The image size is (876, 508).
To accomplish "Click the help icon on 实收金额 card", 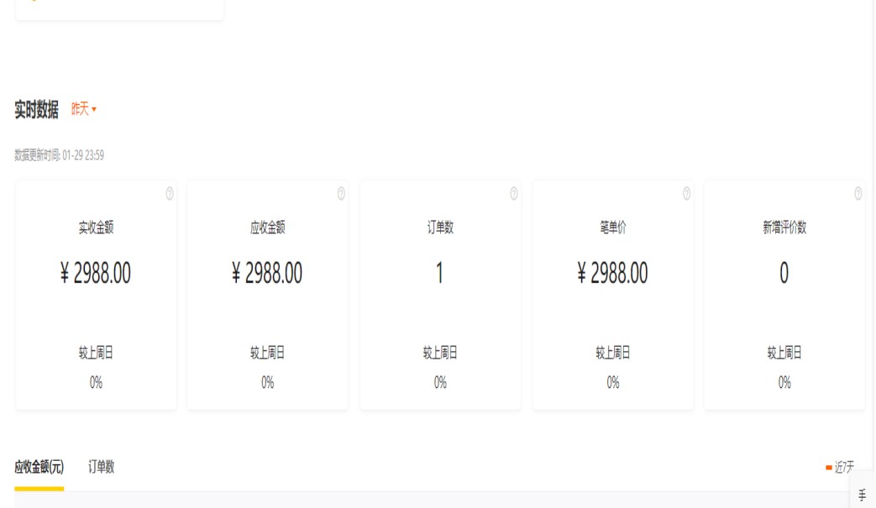I will tap(170, 194).
